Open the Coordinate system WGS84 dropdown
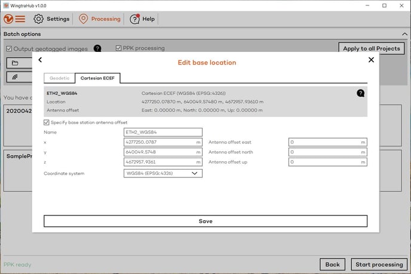The image size is (411, 274). [x=162, y=173]
